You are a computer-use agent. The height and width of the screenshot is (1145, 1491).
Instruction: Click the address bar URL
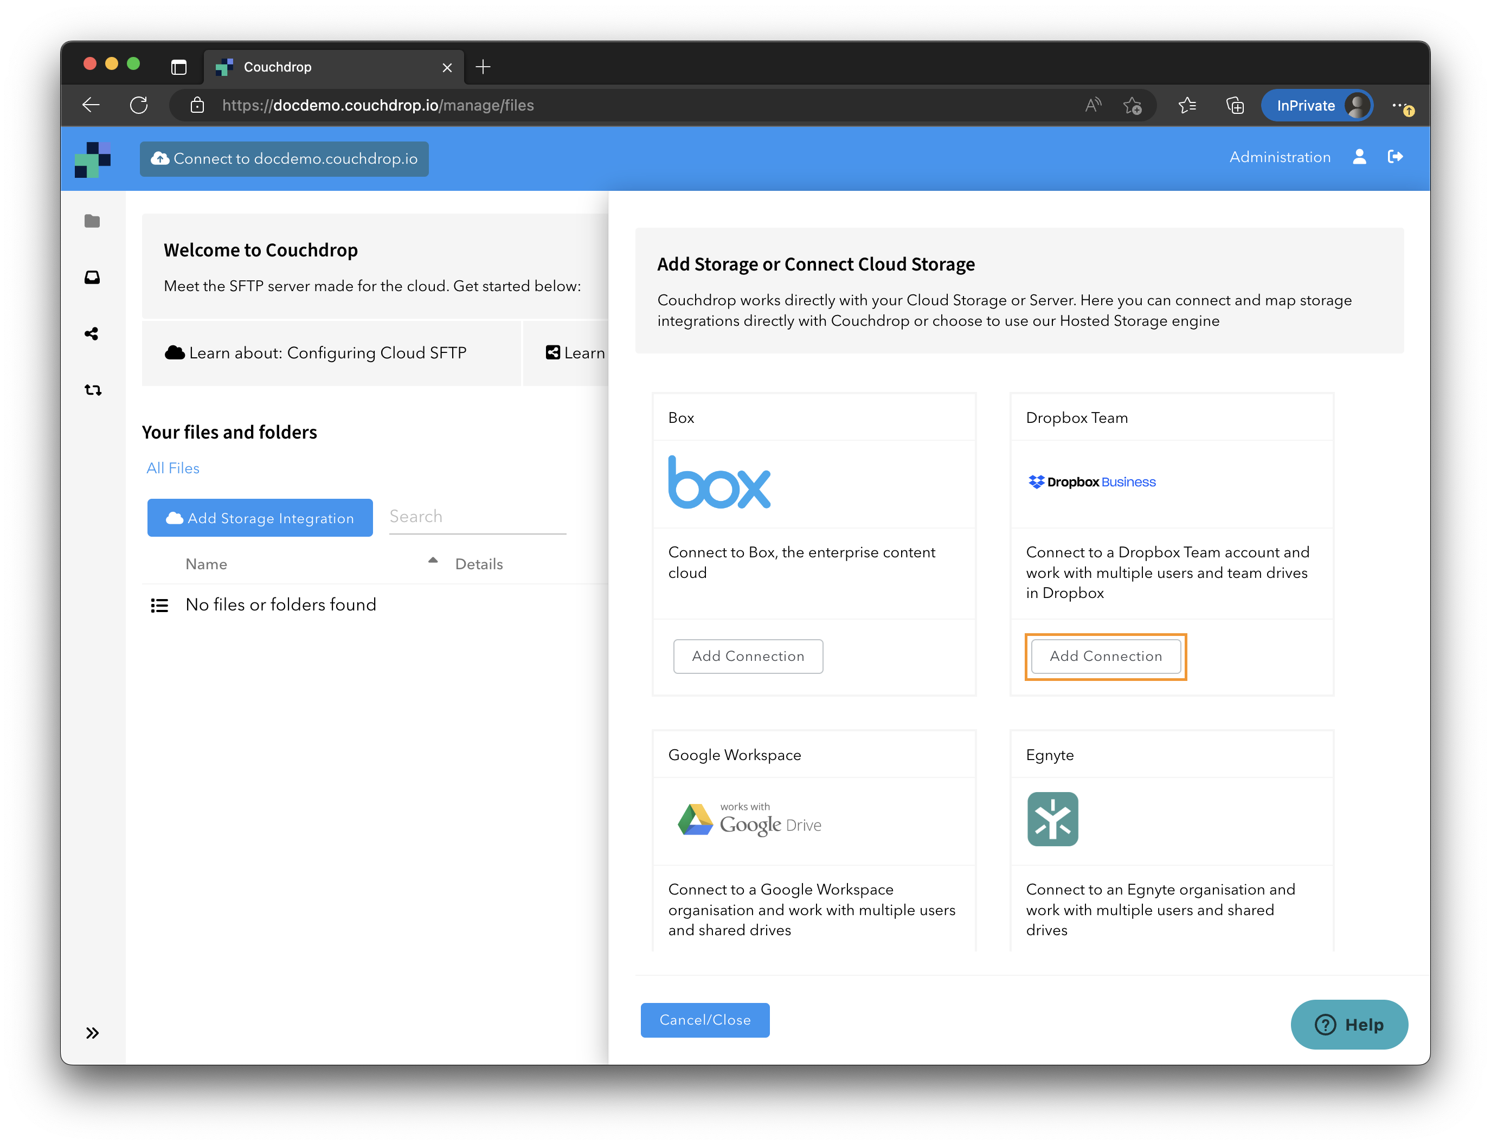pos(378,105)
